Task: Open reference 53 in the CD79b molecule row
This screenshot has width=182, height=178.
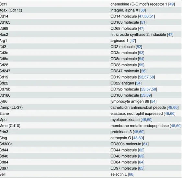Action: click(143, 89)
